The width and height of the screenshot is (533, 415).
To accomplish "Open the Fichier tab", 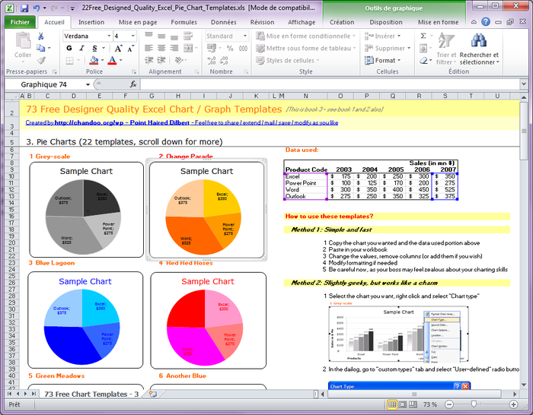I will click(20, 22).
